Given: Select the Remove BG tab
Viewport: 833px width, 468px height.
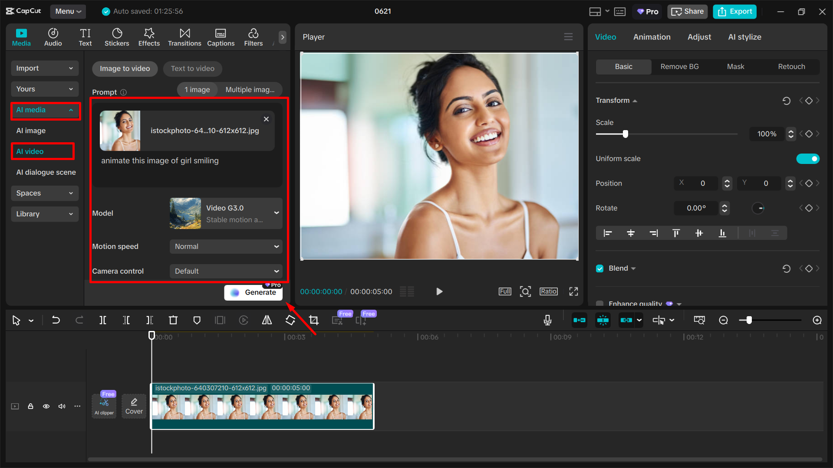Looking at the screenshot, I should click(679, 66).
